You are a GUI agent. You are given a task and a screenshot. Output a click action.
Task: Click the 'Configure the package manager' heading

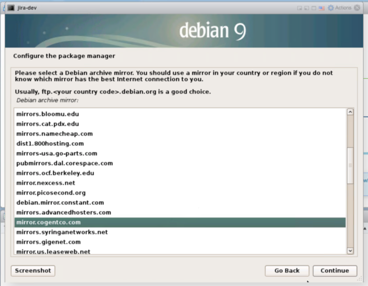coord(64,56)
